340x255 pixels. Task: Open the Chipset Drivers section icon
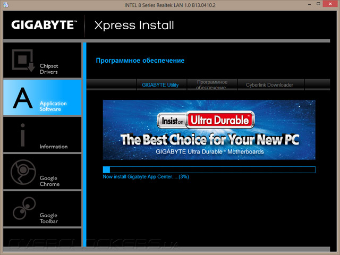23,61
